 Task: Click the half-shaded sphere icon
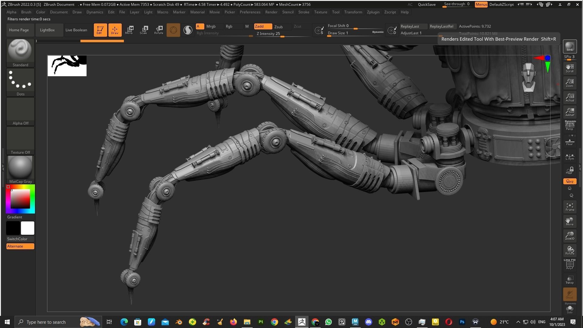coord(188,30)
